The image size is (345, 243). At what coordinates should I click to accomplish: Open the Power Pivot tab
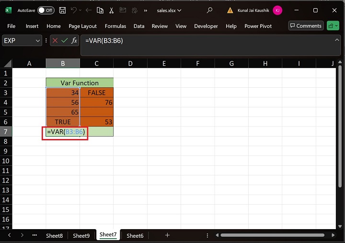point(258,26)
